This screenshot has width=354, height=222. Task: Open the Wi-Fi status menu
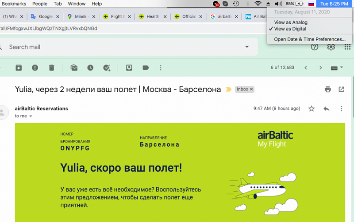click(258, 4)
